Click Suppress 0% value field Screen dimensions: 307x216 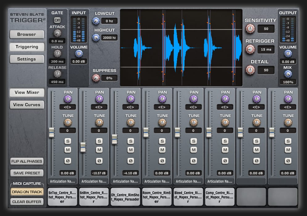pyautogui.click(x=109, y=78)
